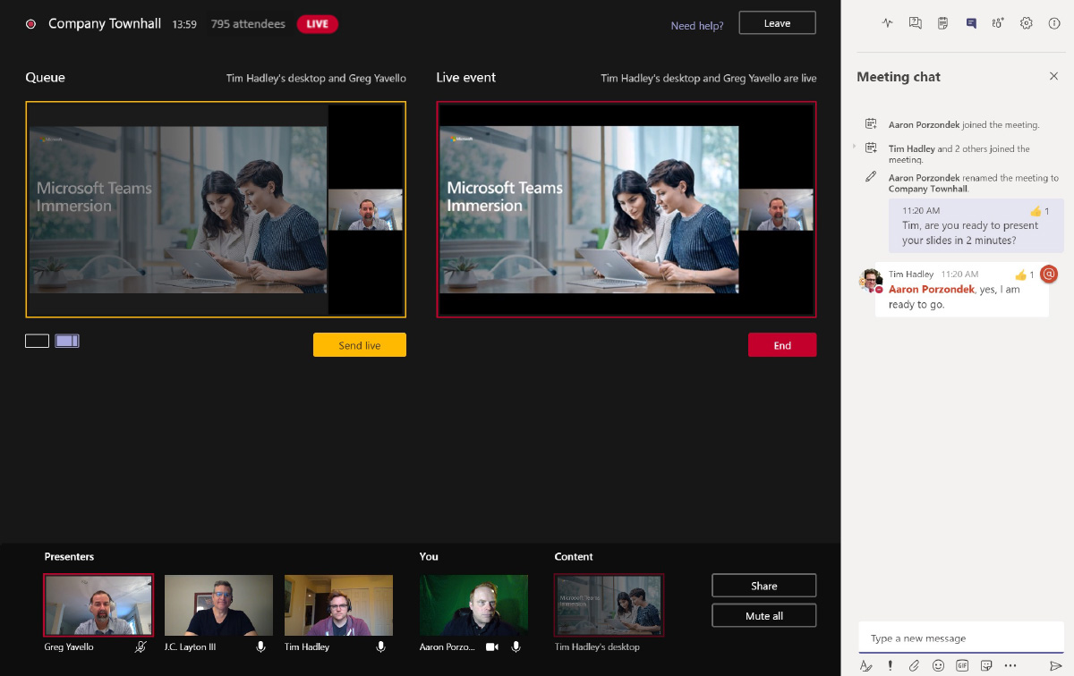Send the chat message arrow
Viewport: 1074px width, 676px height.
(1055, 665)
